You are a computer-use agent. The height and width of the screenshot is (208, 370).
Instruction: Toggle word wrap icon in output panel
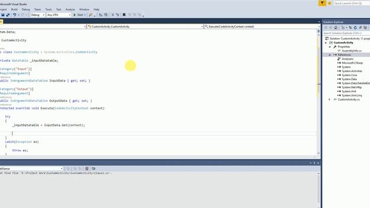[x=94, y=169]
